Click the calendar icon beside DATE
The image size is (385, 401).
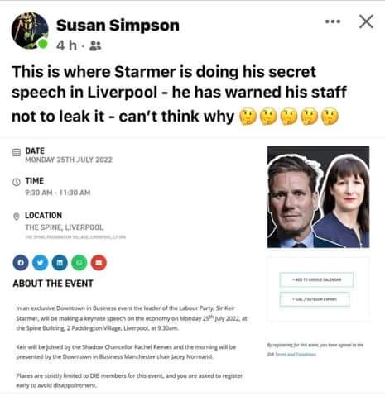17,152
